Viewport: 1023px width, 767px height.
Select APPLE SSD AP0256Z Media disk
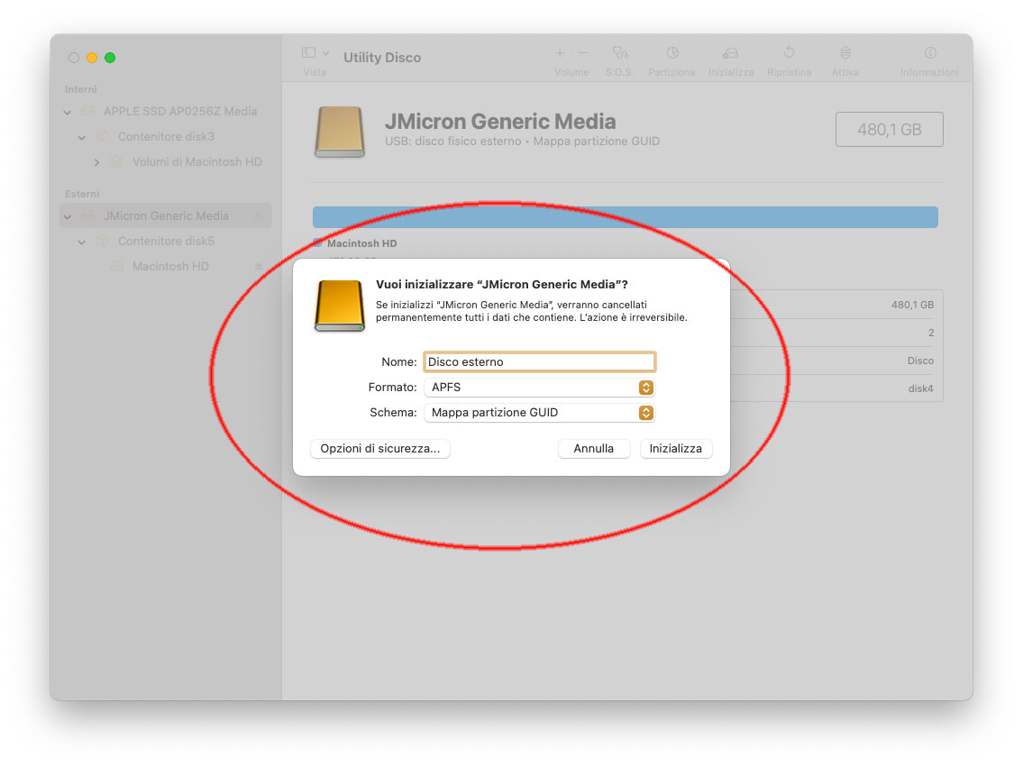click(x=180, y=112)
